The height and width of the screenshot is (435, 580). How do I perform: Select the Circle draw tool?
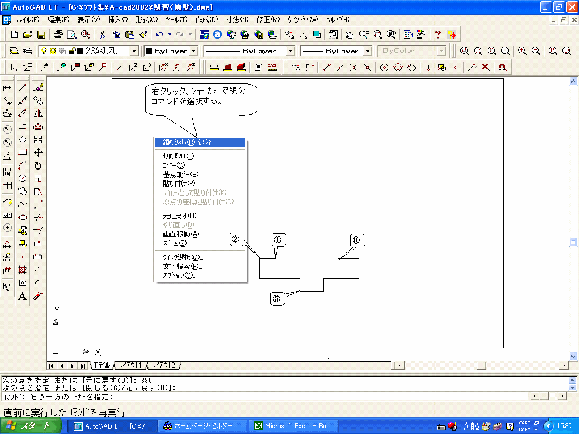tap(23, 178)
